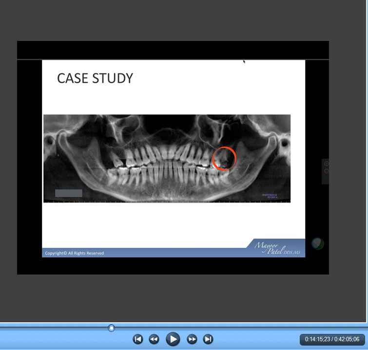Click the zoom out icon in side panel
368x350 pixels.
[x=326, y=171]
